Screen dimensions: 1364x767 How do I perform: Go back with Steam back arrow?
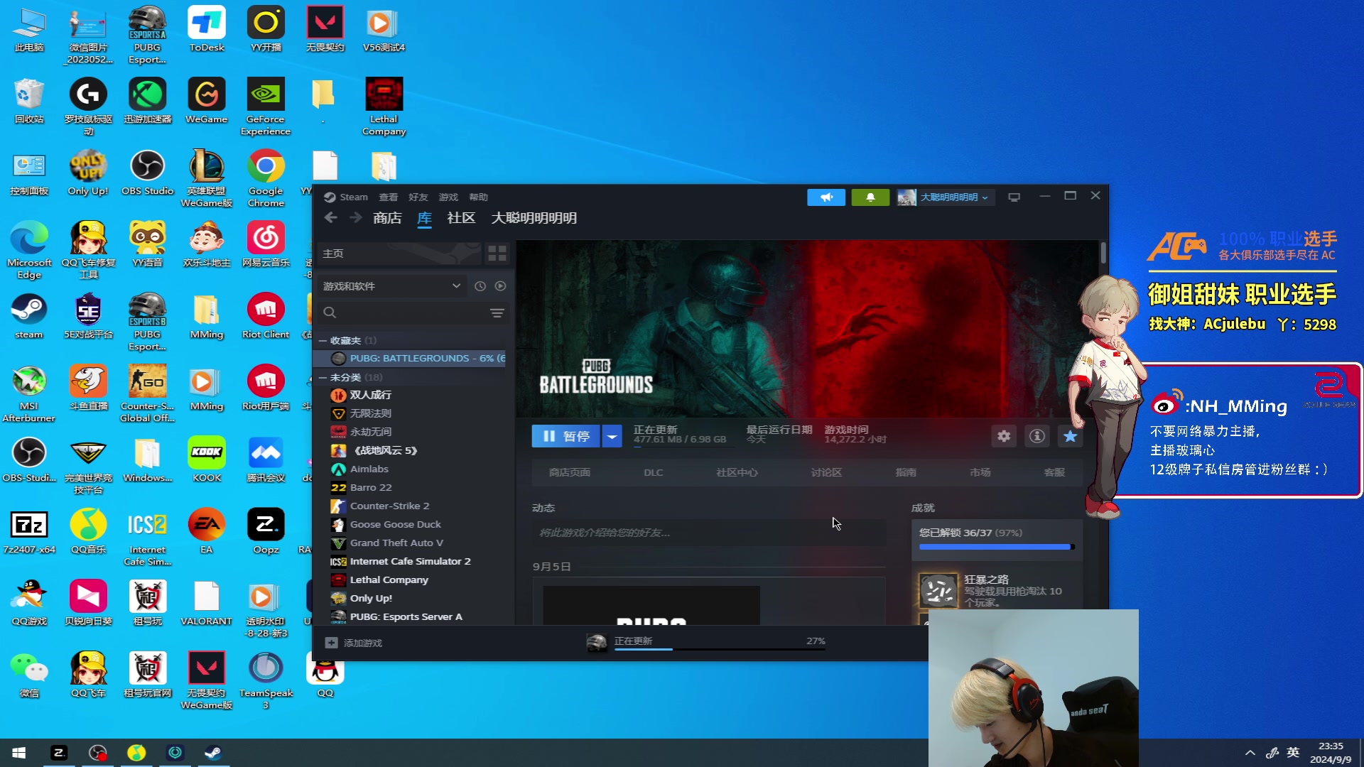click(x=330, y=218)
